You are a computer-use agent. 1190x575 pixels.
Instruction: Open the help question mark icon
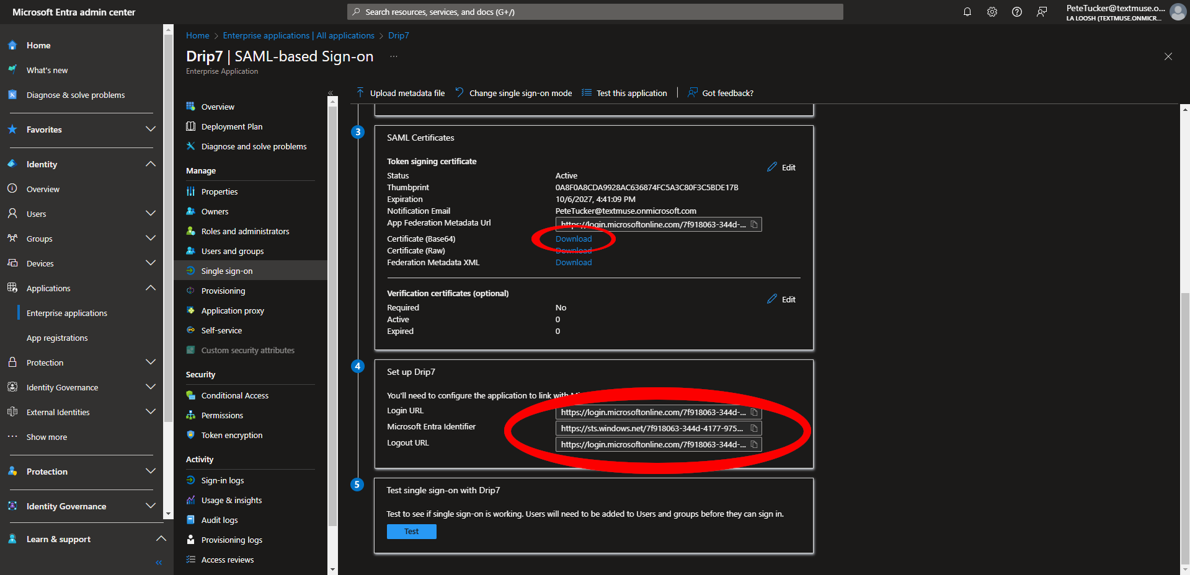point(1017,12)
